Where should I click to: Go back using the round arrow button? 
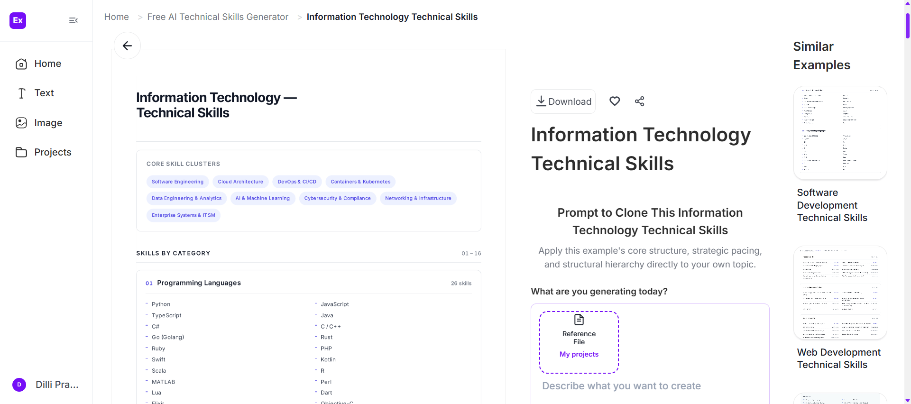coord(127,46)
